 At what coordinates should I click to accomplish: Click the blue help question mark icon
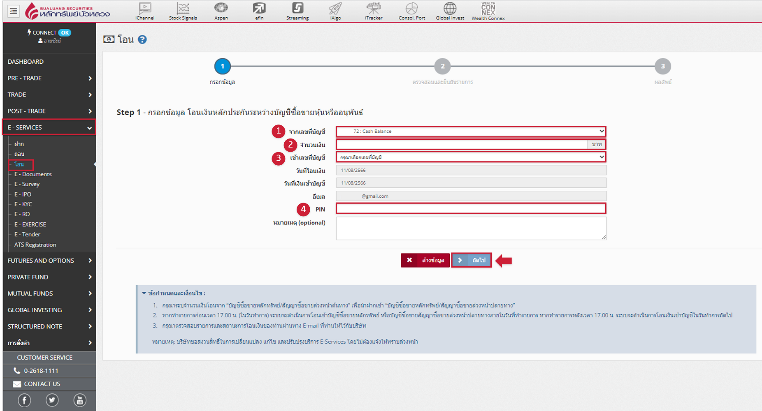142,39
